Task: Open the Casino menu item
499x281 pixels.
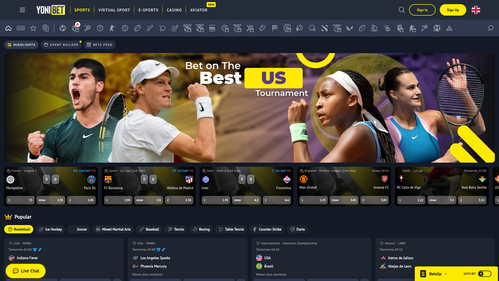Action: coord(174,10)
